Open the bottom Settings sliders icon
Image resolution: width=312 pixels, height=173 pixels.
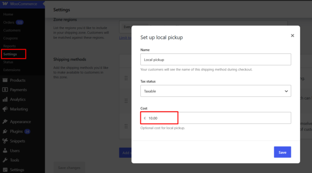pyautogui.click(x=5, y=169)
